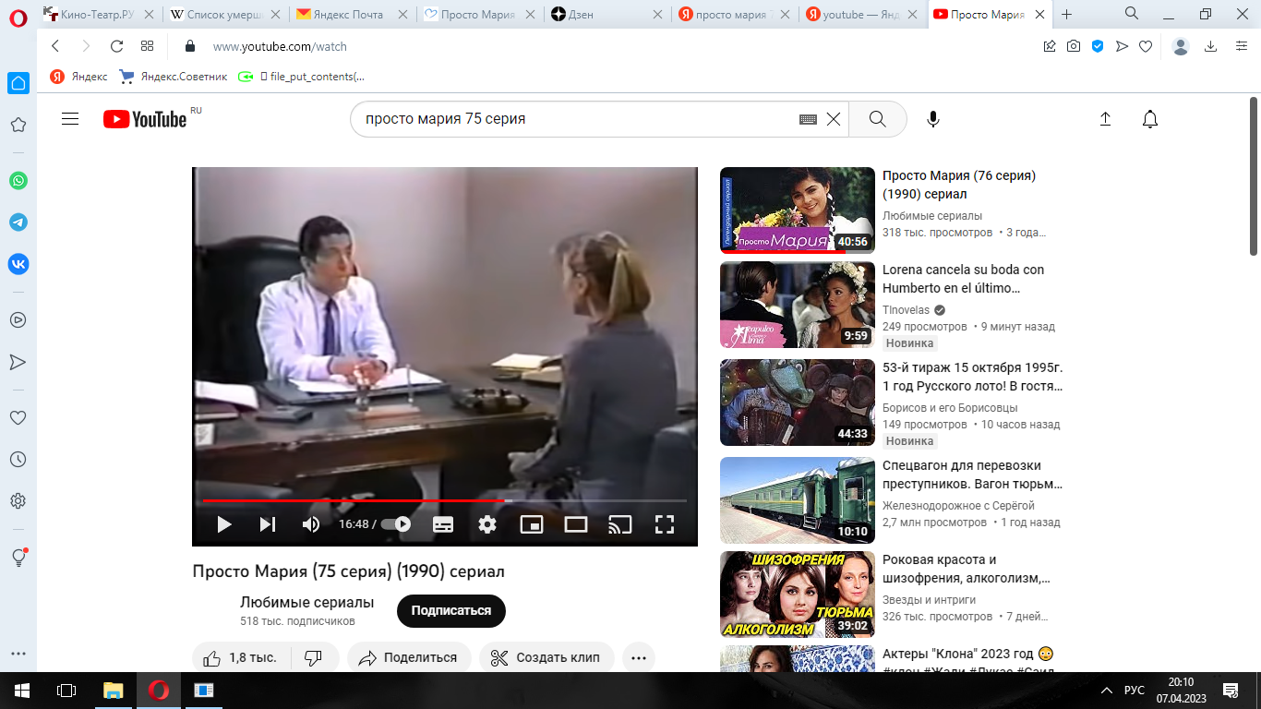Image resolution: width=1261 pixels, height=709 pixels.
Task: Run search with magnifier button
Action: pyautogui.click(x=877, y=119)
